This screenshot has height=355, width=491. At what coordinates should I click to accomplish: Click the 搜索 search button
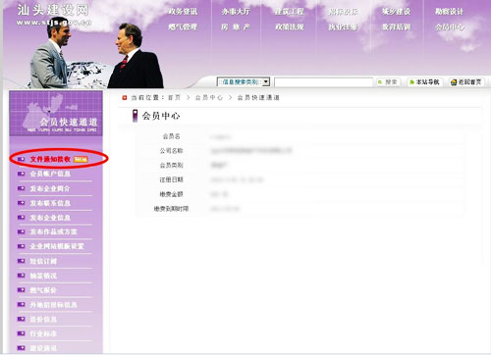point(388,82)
